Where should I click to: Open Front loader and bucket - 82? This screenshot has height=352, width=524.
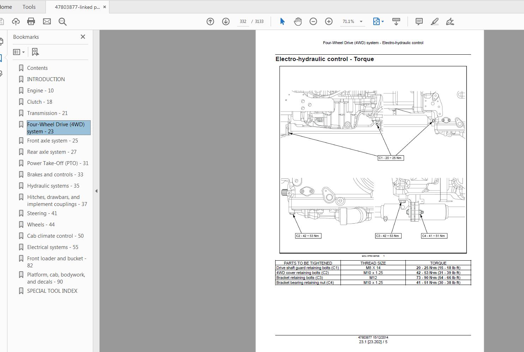coord(57,262)
